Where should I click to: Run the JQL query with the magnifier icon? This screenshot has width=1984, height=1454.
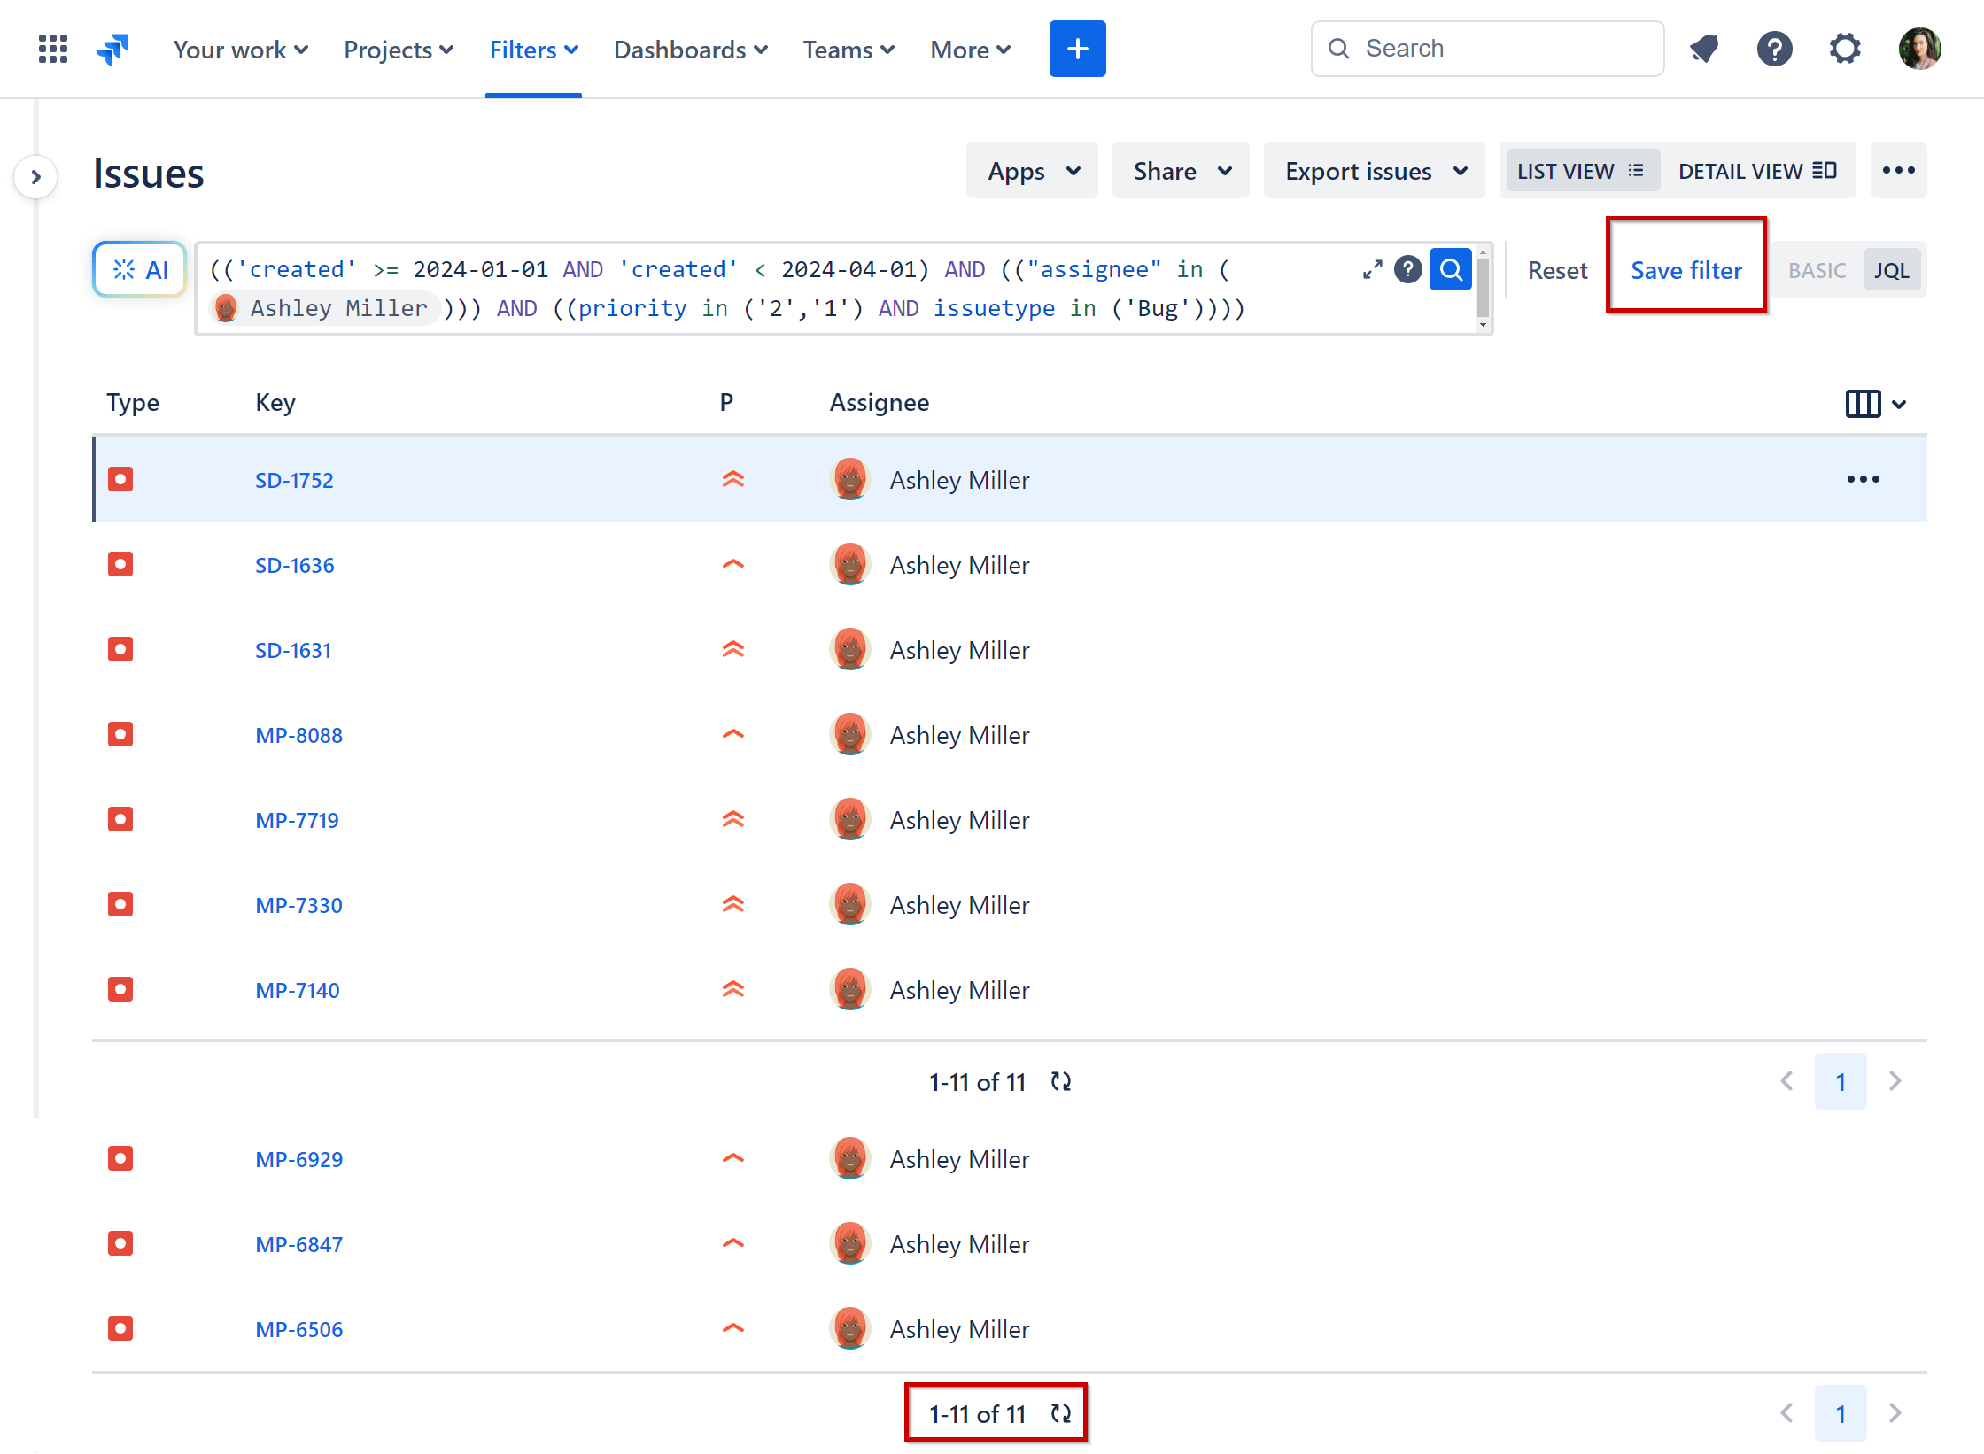[x=1450, y=269]
